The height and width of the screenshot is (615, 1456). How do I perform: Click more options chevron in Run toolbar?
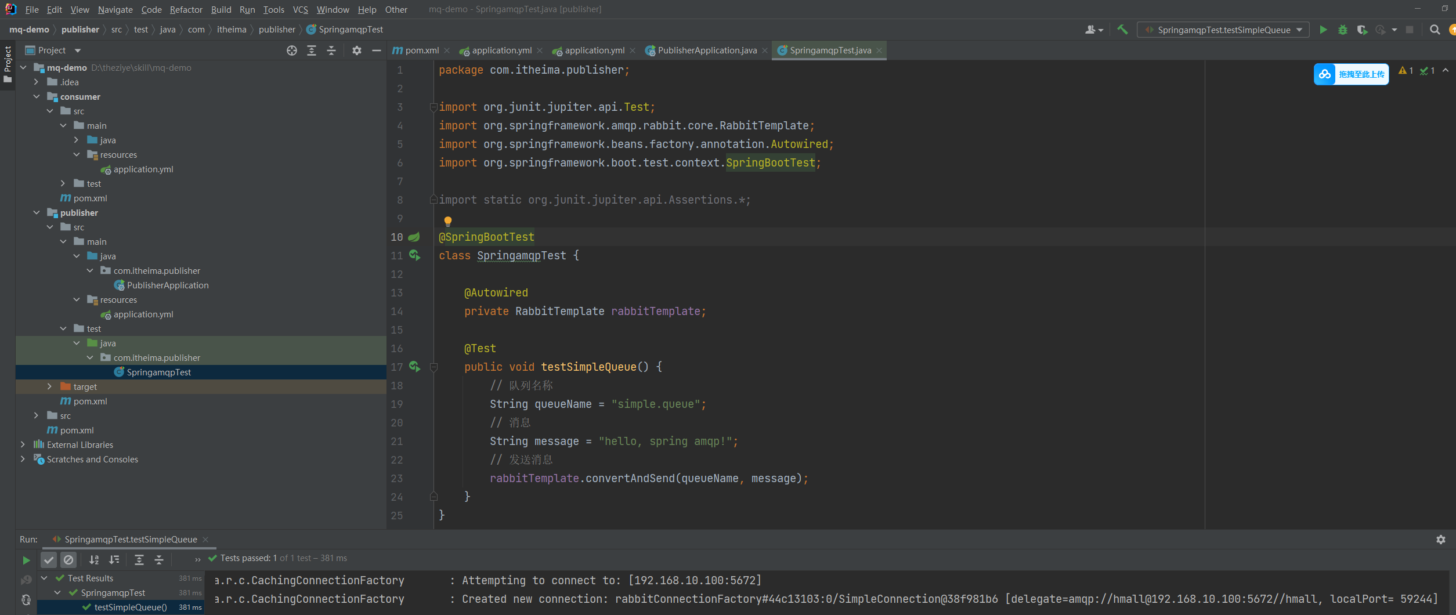click(x=197, y=560)
